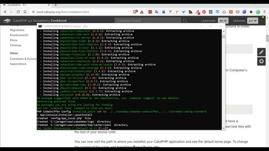Click the pencil edit page button
Screen dimensions: 269x151
click(x=261, y=52)
